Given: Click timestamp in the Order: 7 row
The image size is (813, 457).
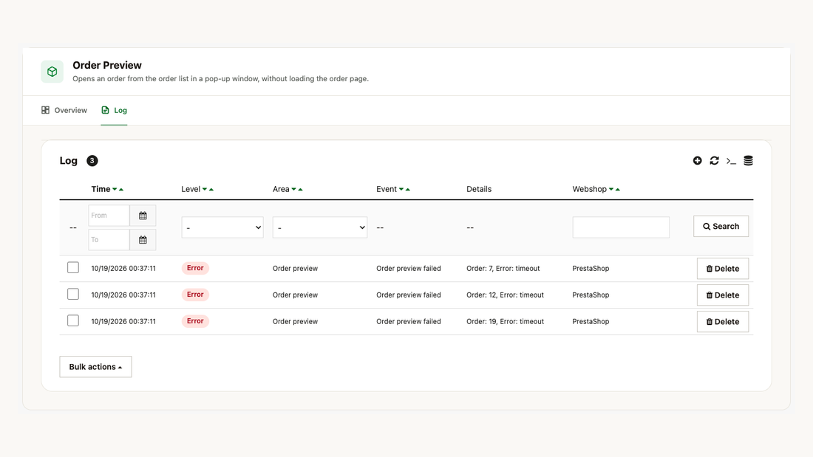Looking at the screenshot, I should click(123, 269).
